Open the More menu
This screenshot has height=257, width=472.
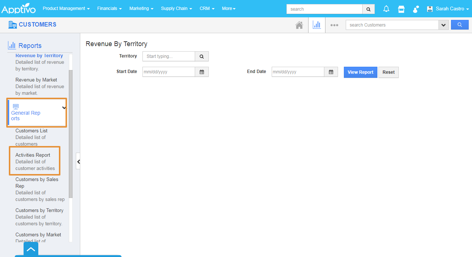pyautogui.click(x=229, y=8)
